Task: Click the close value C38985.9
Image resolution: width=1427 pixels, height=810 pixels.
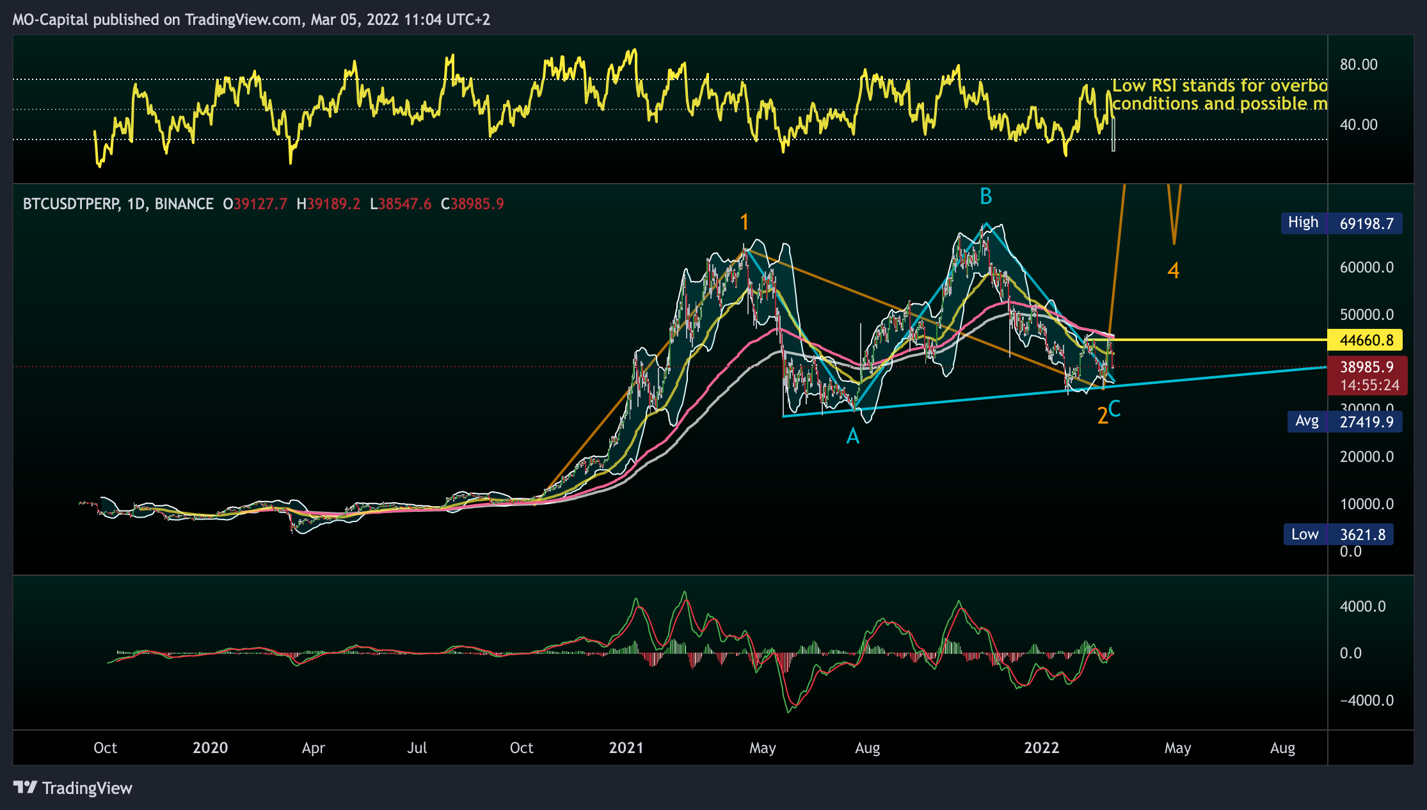Action: [x=472, y=204]
